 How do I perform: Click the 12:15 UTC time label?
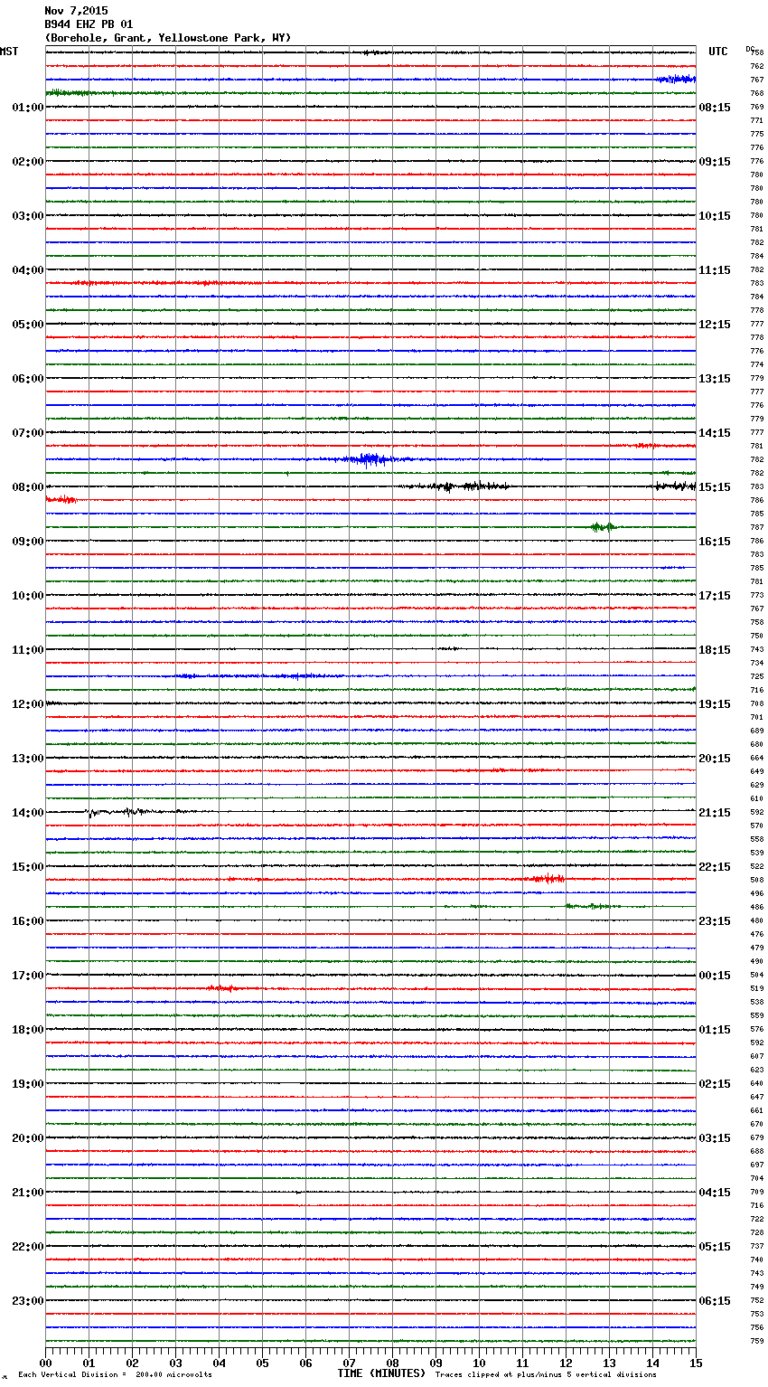[x=715, y=325]
